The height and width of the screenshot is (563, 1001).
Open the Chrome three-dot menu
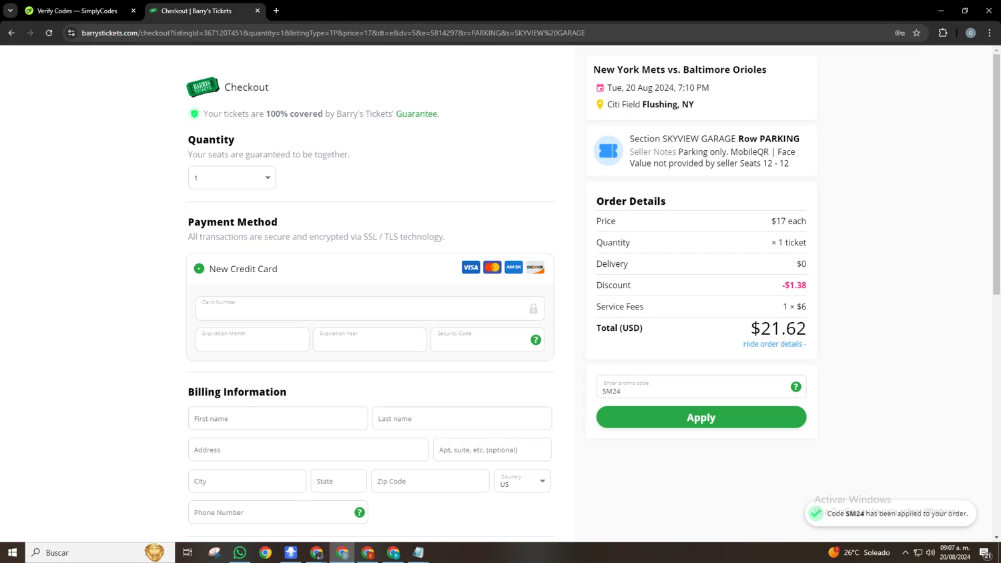(x=990, y=33)
